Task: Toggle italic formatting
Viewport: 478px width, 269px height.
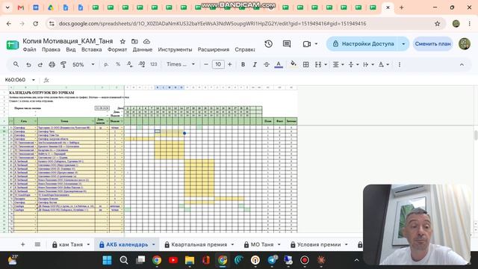Action: click(x=255, y=64)
